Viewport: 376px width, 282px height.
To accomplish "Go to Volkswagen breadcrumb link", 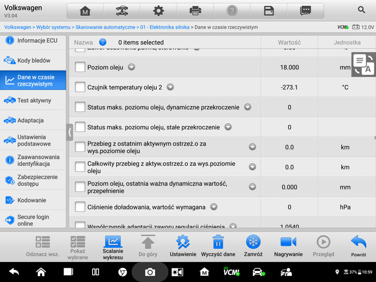I will tap(17, 27).
